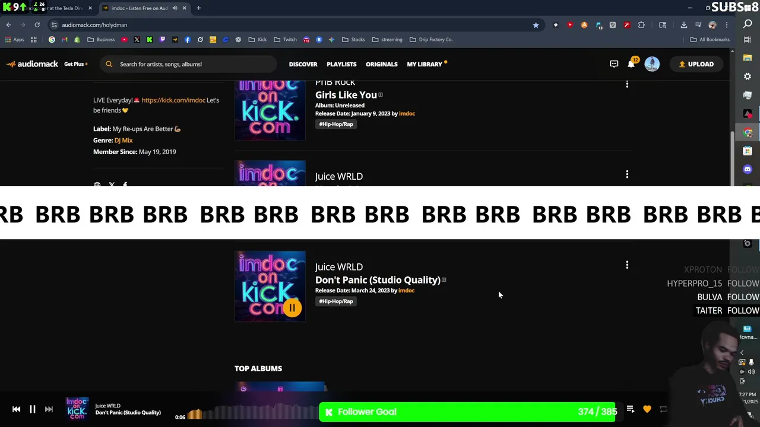Click the Girls Like You album artwork
760x427 pixels.
[270, 110]
